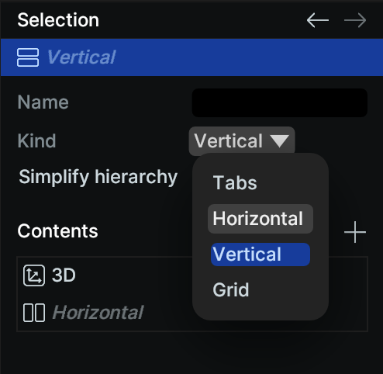Click the Horizontal container icon in Contents
The image size is (383, 374).
click(34, 313)
